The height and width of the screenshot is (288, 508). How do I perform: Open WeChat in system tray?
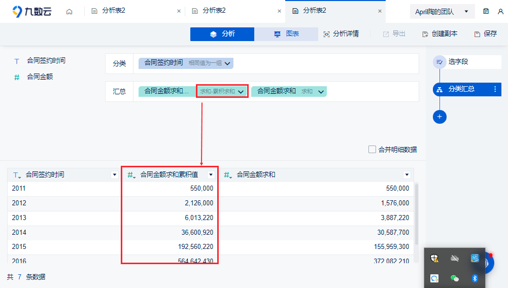455,278
